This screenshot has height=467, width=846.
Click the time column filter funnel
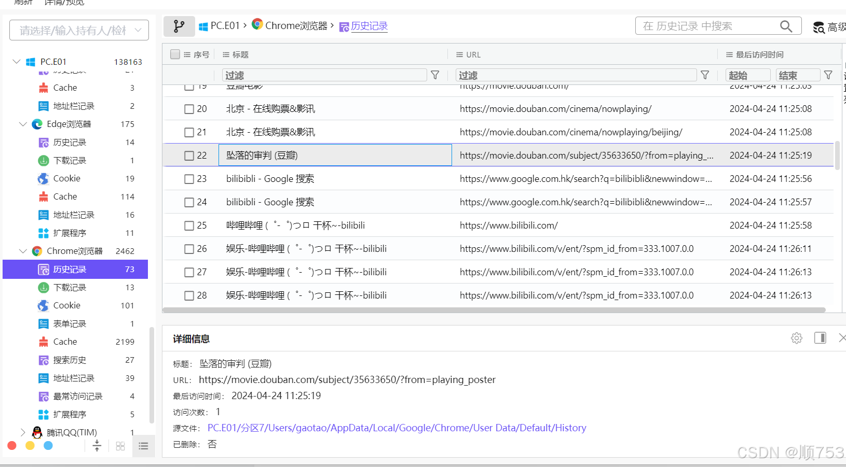point(828,75)
